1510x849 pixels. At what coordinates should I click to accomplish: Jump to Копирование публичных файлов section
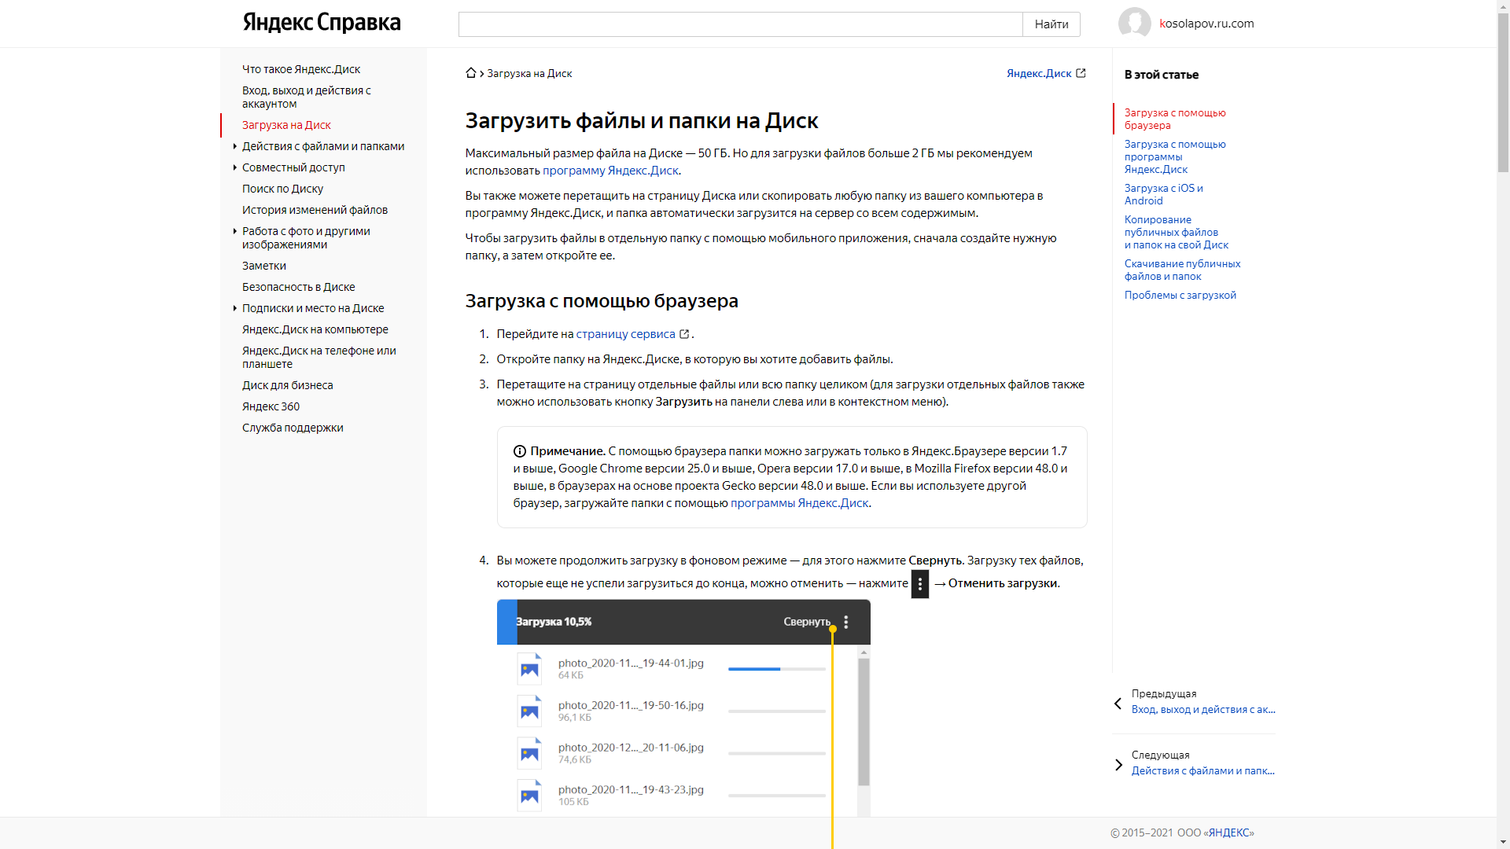1177,232
